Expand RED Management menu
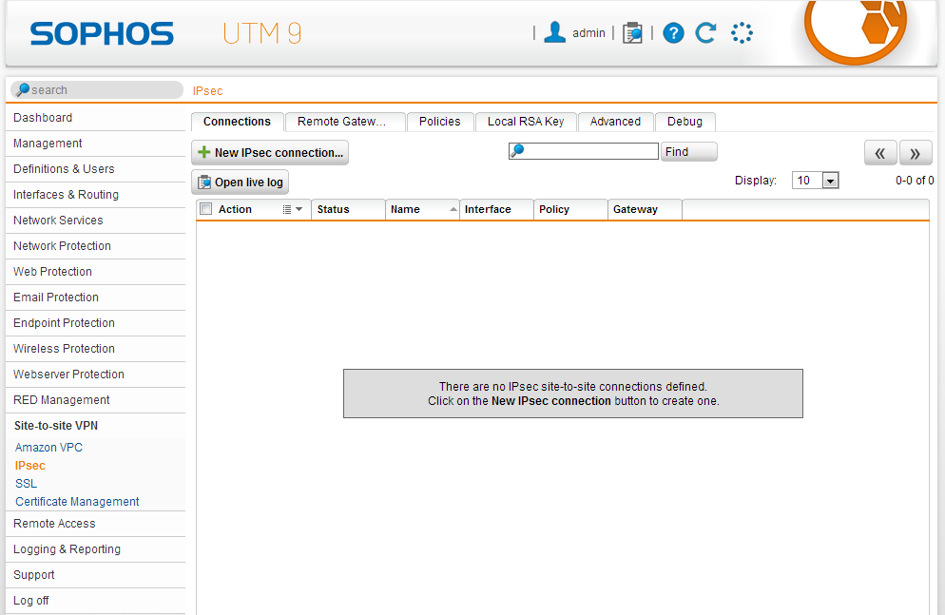This screenshot has width=945, height=615. pos(96,400)
